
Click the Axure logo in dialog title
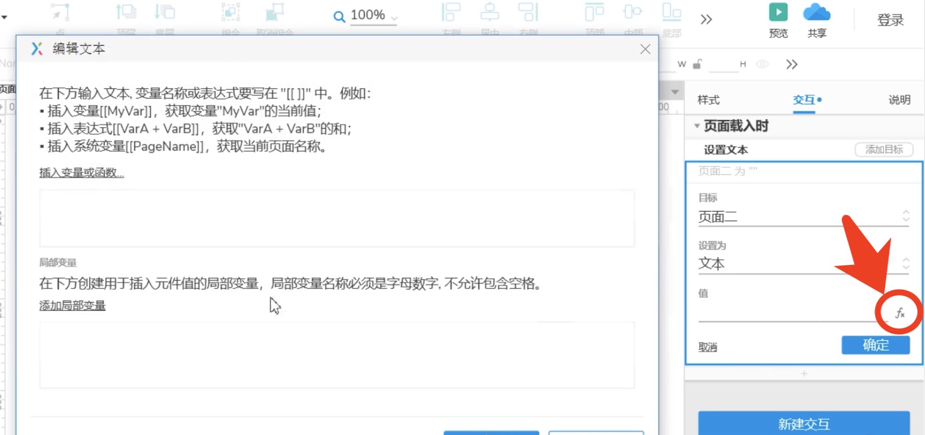click(37, 48)
